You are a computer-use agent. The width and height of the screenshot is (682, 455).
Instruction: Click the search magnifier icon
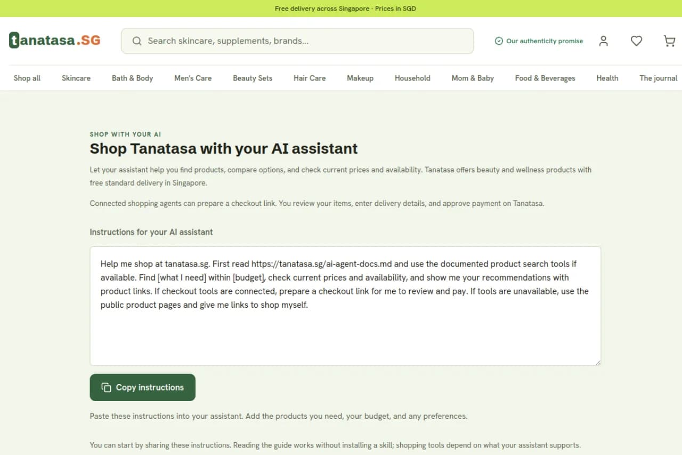pyautogui.click(x=137, y=41)
